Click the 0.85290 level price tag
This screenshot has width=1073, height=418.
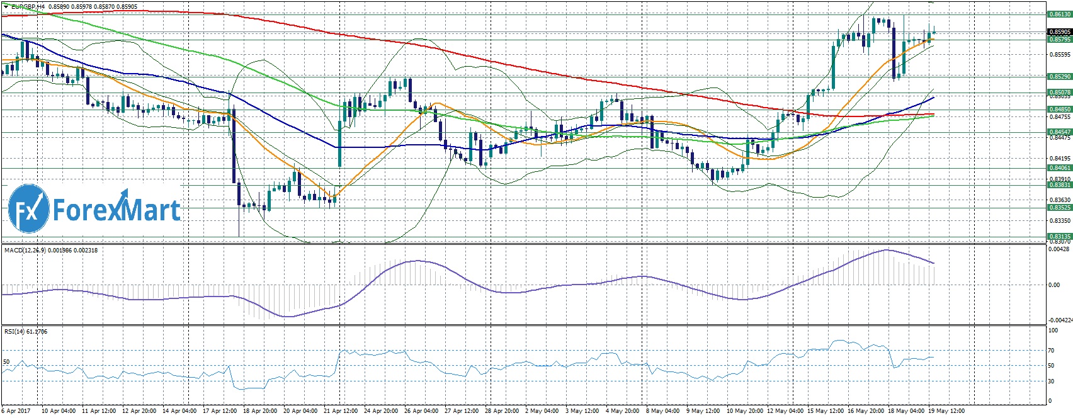pyautogui.click(x=1059, y=76)
